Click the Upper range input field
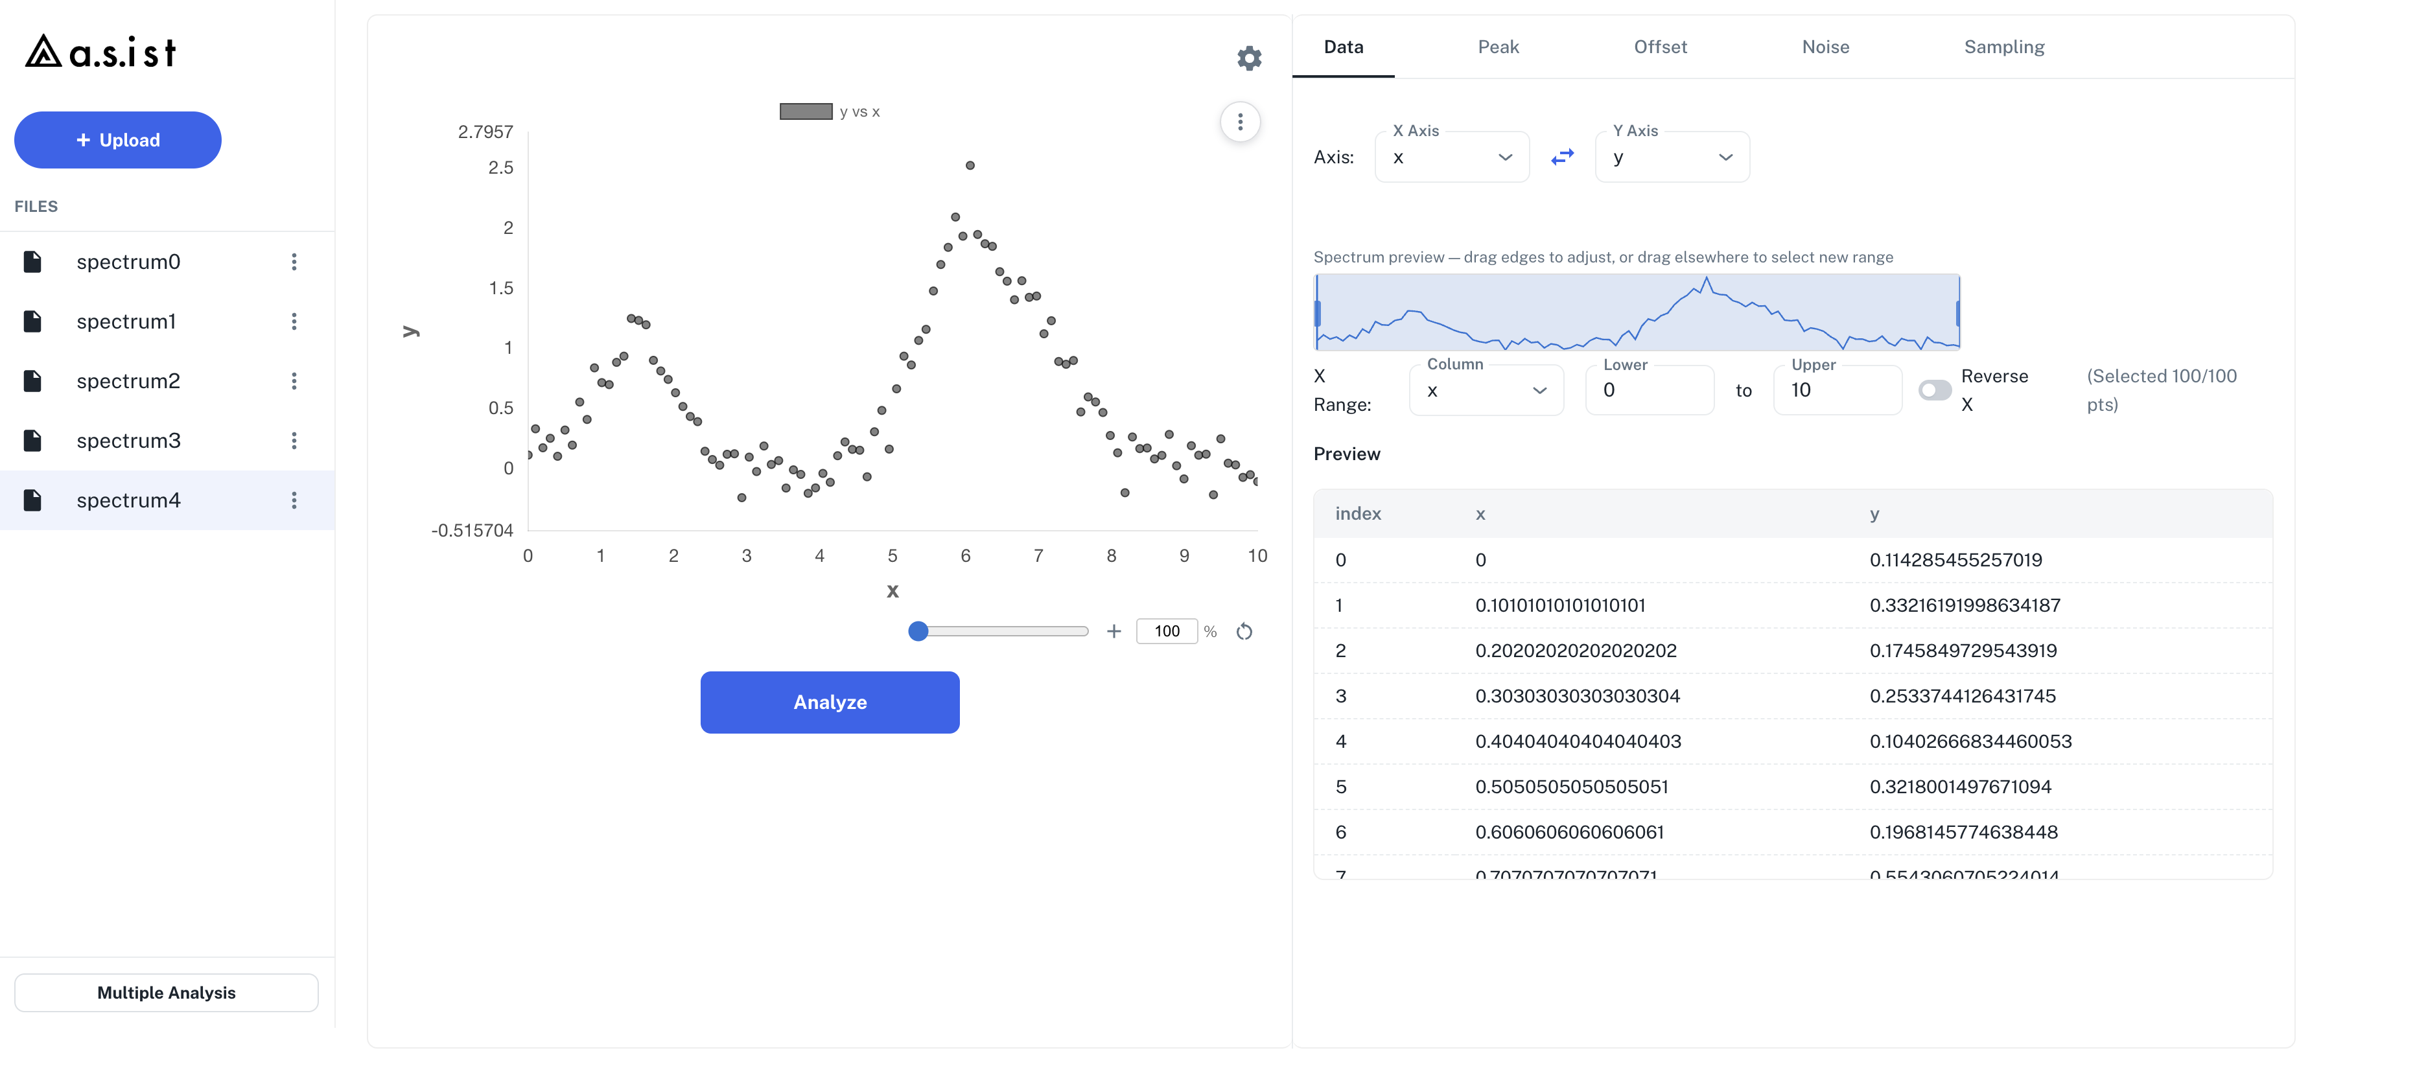2415x1068 pixels. pyautogui.click(x=1837, y=390)
